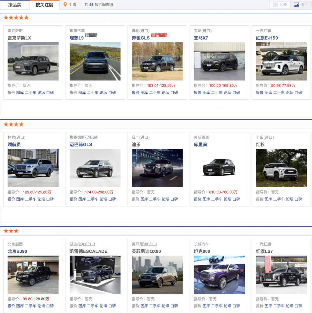Open 红旗E-HS9 title link
This screenshot has height=313, width=312.
tap(267, 38)
